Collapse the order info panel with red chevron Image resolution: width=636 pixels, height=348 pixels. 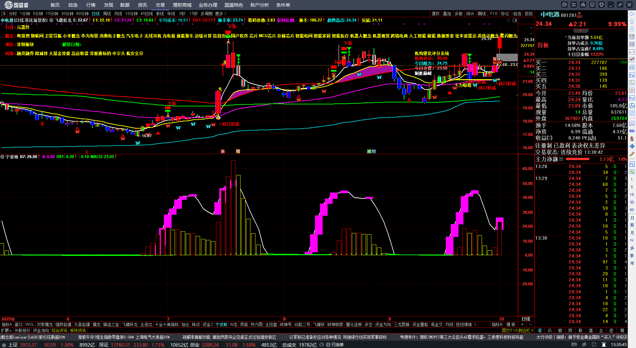tap(580, 30)
